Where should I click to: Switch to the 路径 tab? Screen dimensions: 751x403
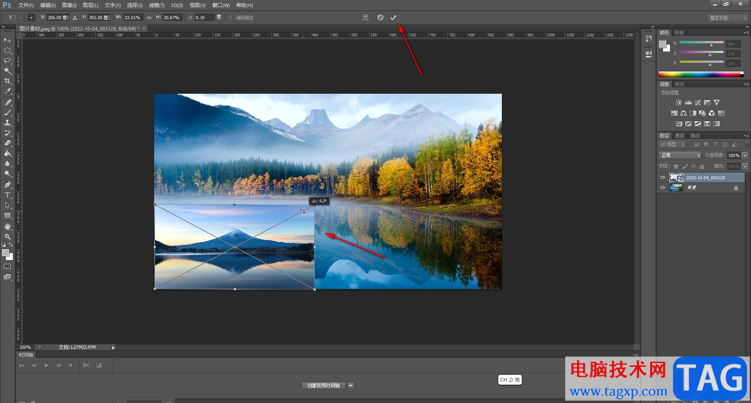click(x=695, y=136)
